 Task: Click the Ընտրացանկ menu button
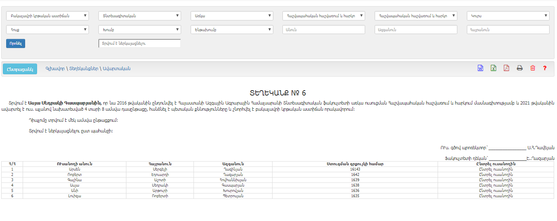tap(20, 69)
